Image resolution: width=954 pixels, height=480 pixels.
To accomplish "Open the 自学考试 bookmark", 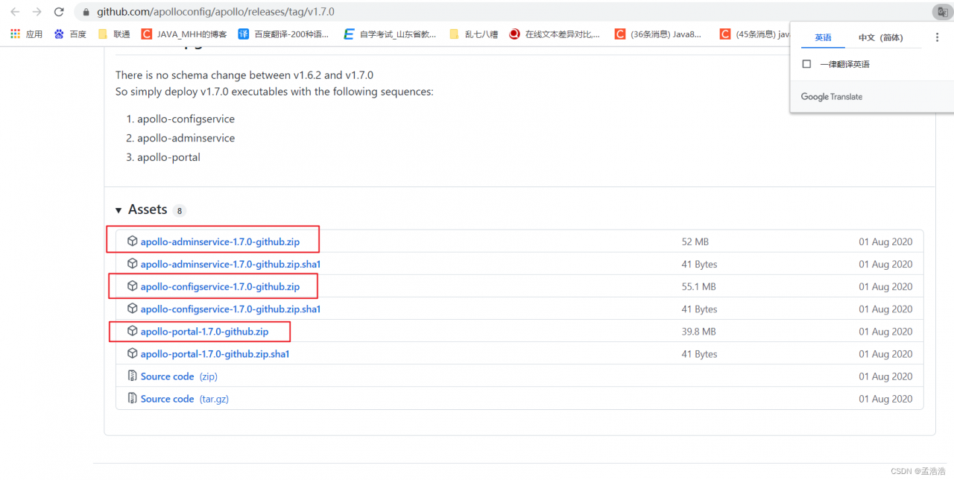I will tap(390, 34).
